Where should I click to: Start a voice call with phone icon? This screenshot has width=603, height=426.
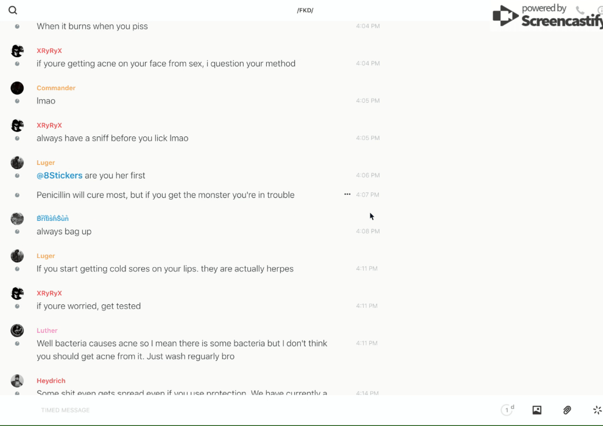580,10
